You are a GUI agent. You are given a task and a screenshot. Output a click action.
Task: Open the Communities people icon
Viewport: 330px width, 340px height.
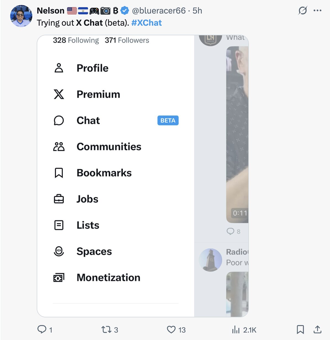(59, 147)
